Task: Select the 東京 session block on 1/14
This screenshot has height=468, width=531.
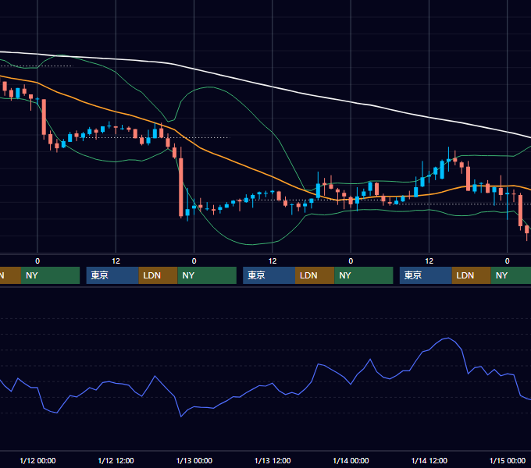Action: tap(426, 275)
